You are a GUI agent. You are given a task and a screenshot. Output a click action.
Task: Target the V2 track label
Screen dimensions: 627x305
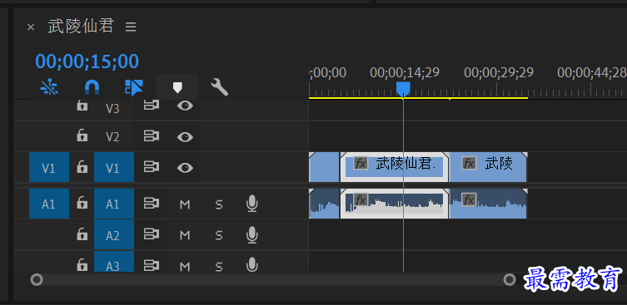pos(112,137)
